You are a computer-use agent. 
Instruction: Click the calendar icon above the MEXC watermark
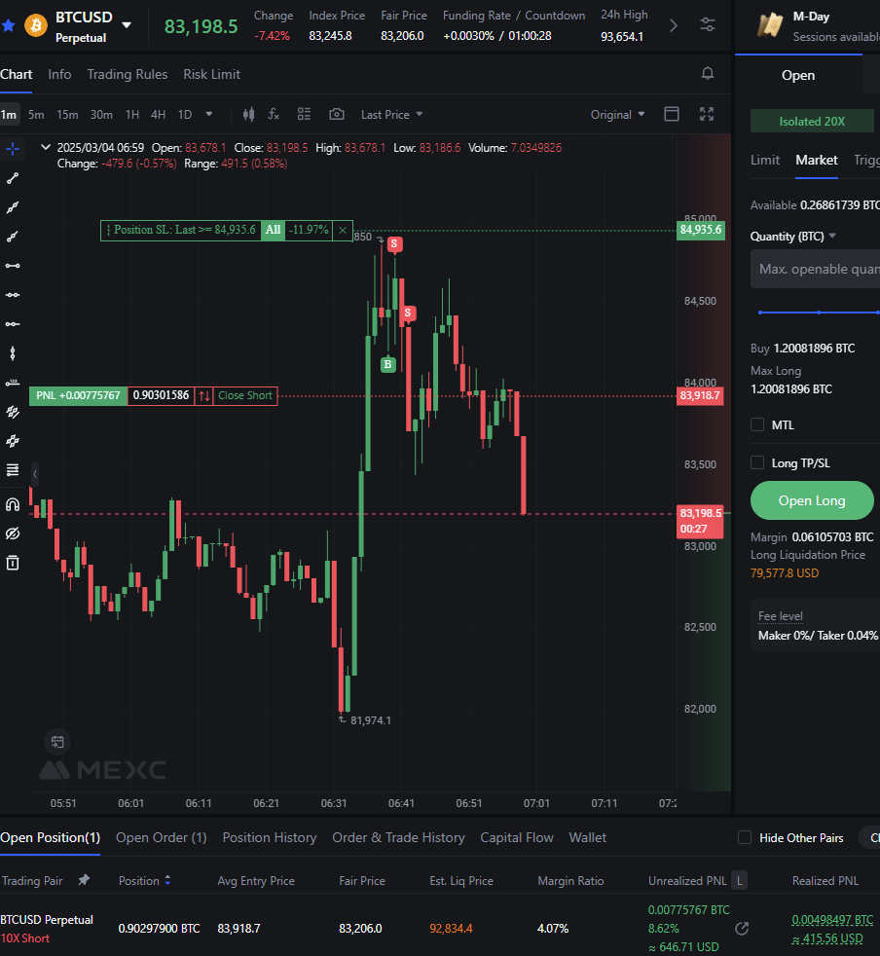pyautogui.click(x=57, y=742)
